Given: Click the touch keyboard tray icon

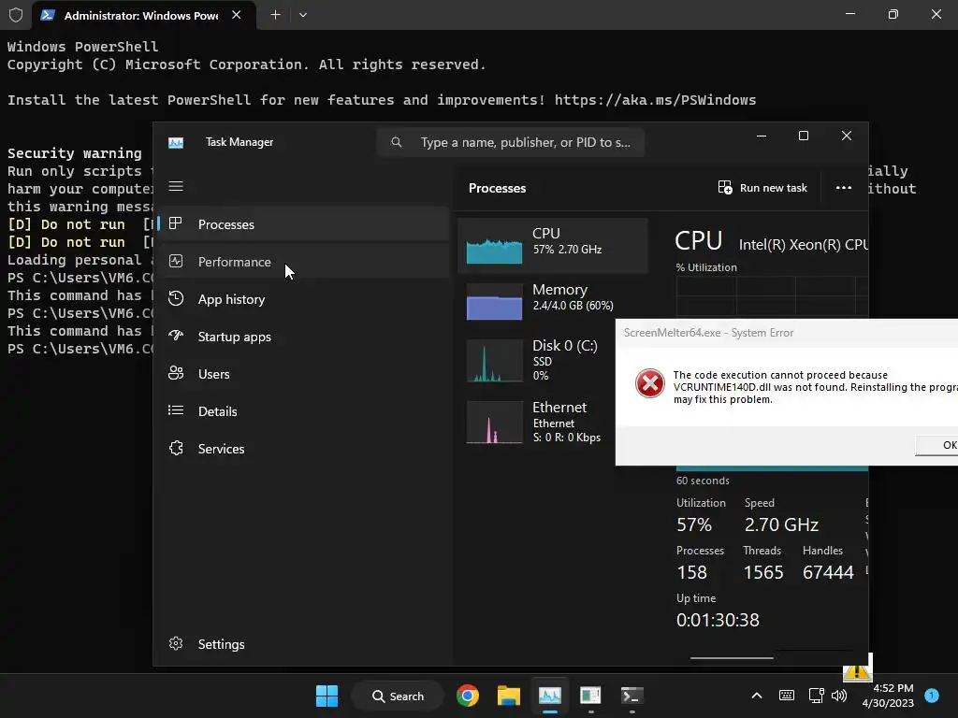Looking at the screenshot, I should (x=787, y=696).
